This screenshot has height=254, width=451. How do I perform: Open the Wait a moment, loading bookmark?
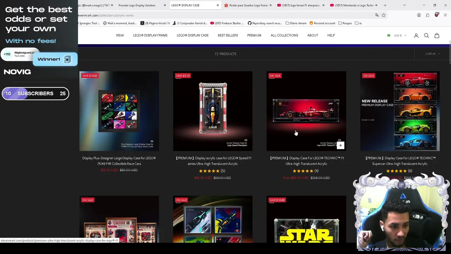click(x=119, y=23)
